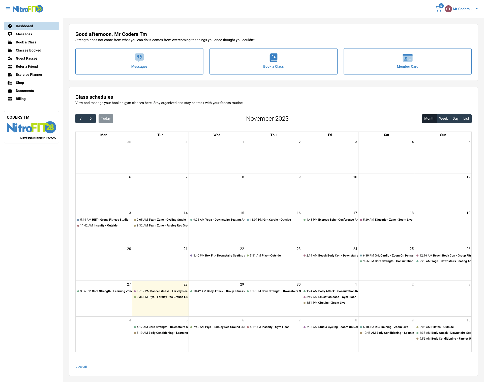Expand the Mr Coders account dropdown arrow
This screenshot has width=484, height=382.
pos(477,9)
